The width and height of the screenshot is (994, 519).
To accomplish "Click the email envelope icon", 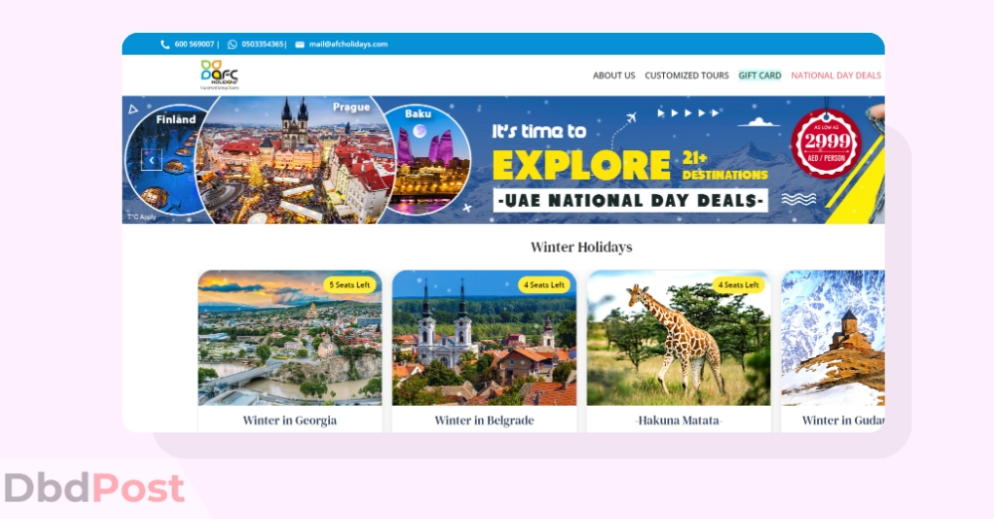I will click(300, 45).
